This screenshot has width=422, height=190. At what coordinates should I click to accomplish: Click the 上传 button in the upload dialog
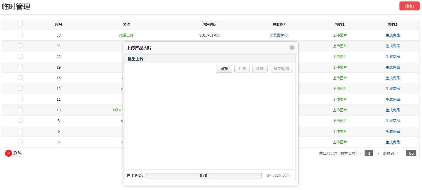click(242, 69)
